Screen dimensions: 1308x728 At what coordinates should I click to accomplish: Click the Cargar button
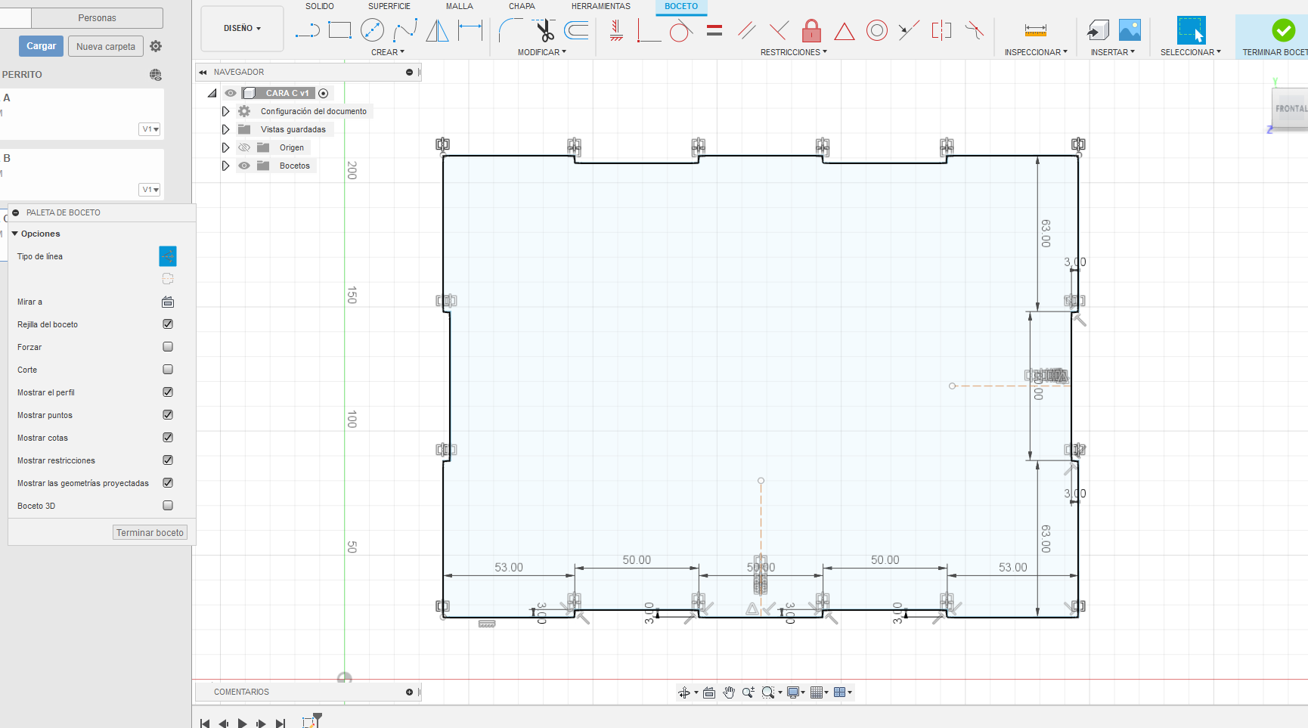coord(41,46)
